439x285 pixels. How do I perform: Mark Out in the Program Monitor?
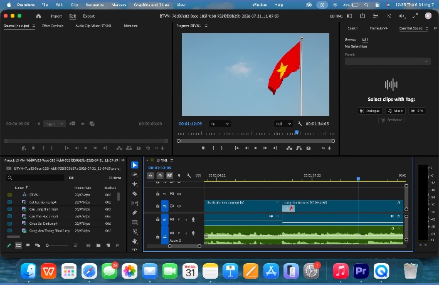coord(222,148)
